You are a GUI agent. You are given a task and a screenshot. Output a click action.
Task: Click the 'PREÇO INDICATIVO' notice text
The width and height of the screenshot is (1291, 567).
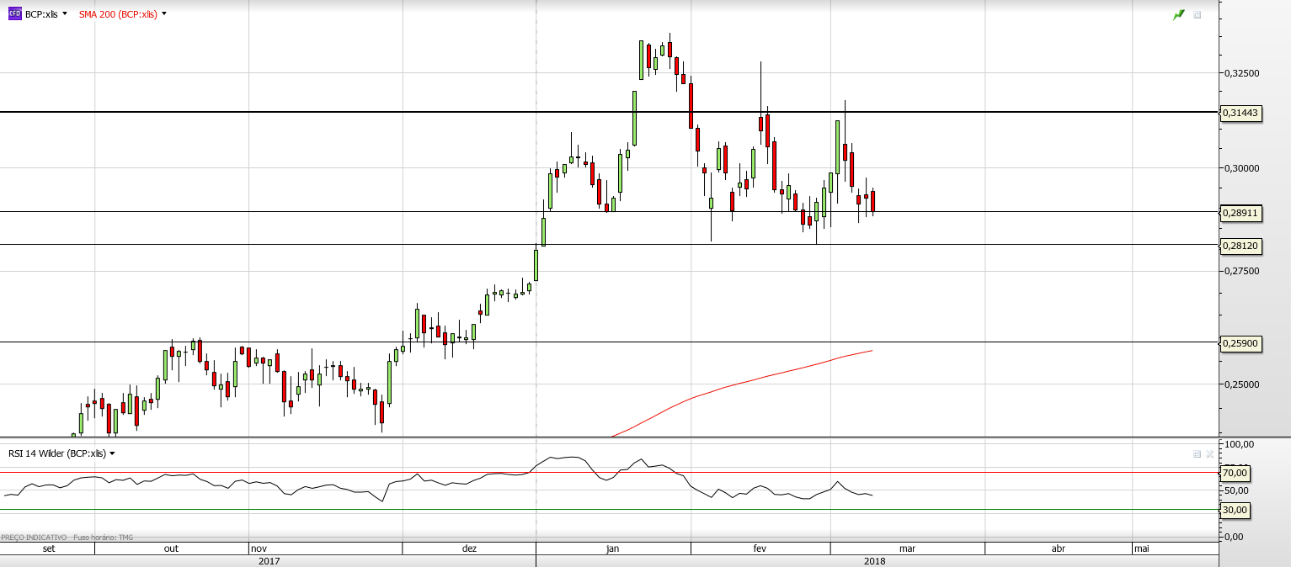(x=34, y=538)
